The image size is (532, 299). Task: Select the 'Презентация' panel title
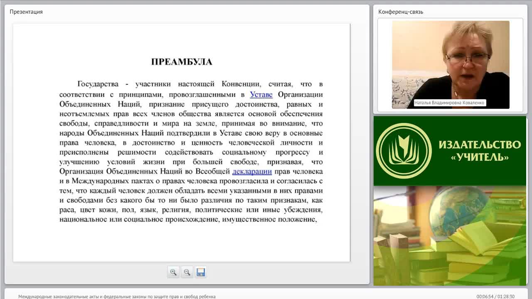coord(26,12)
